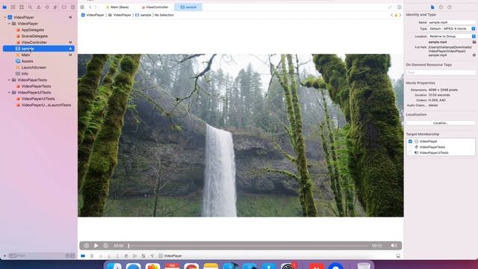The width and height of the screenshot is (478, 269).
Task: Skip forward in the video
Action: point(106,246)
